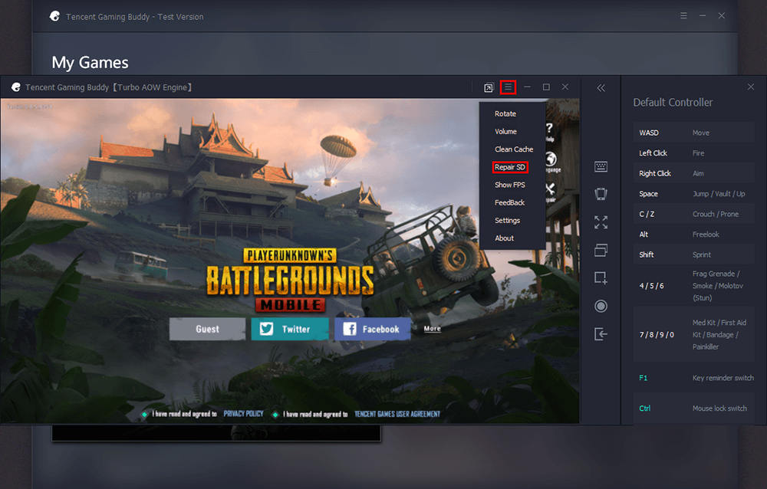The image size is (767, 489).
Task: Toggle the User Agreement diamond checkbox
Action: click(x=275, y=414)
